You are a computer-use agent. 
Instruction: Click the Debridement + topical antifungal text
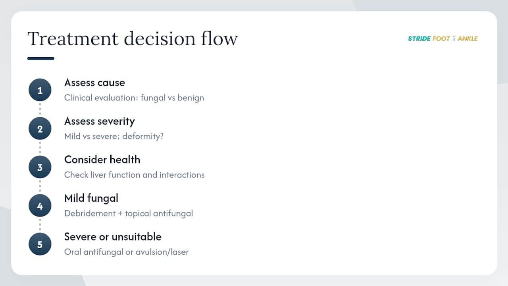point(129,213)
